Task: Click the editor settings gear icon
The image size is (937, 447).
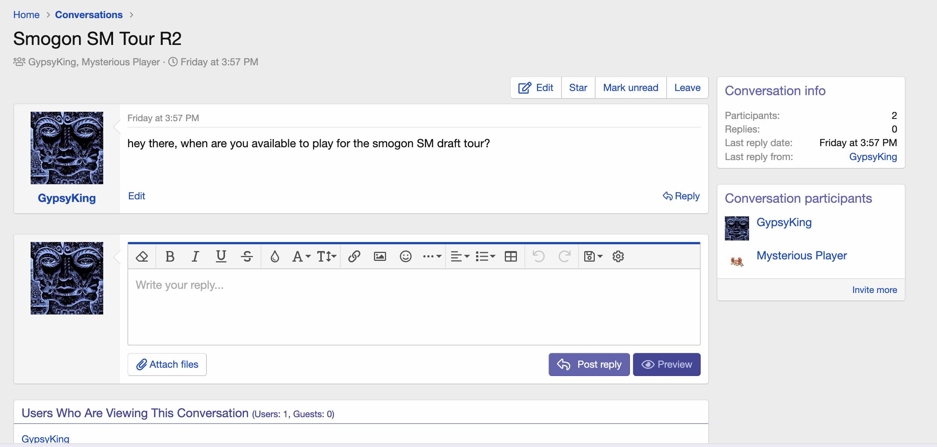Action: pyautogui.click(x=618, y=257)
